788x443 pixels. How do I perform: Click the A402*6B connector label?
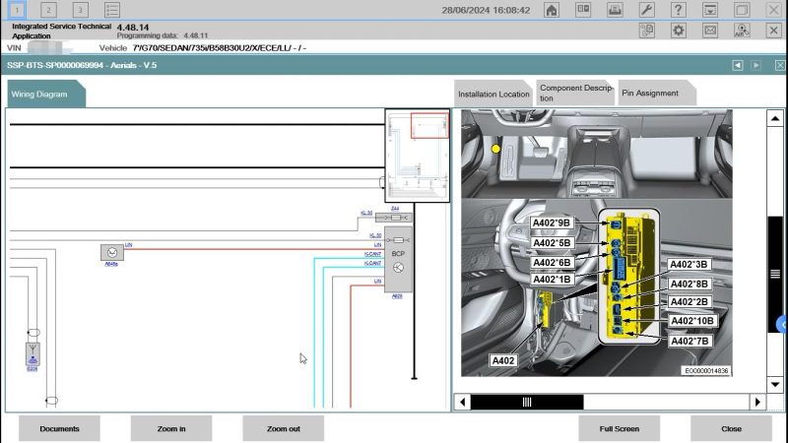click(x=552, y=263)
